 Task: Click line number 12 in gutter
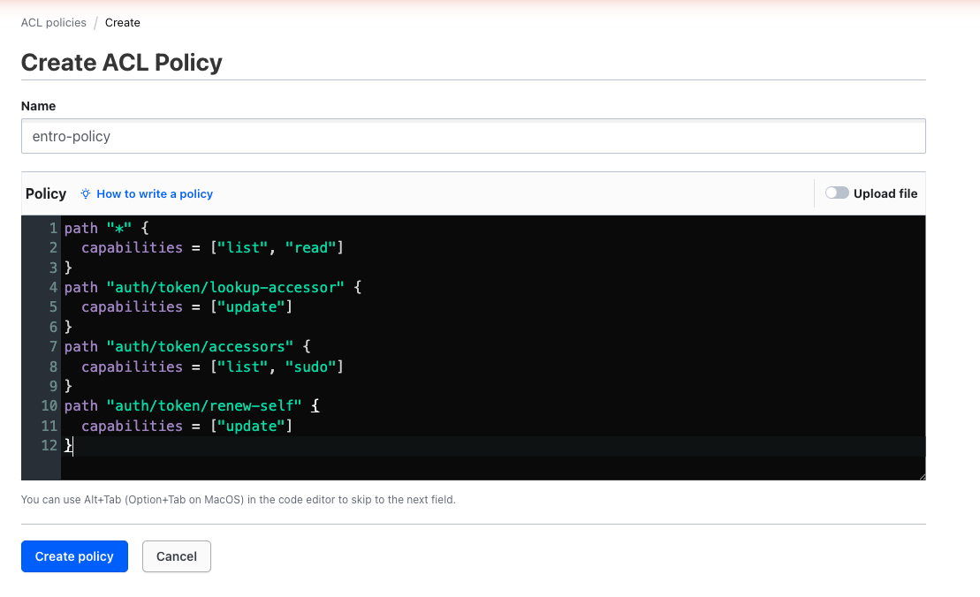click(x=49, y=445)
